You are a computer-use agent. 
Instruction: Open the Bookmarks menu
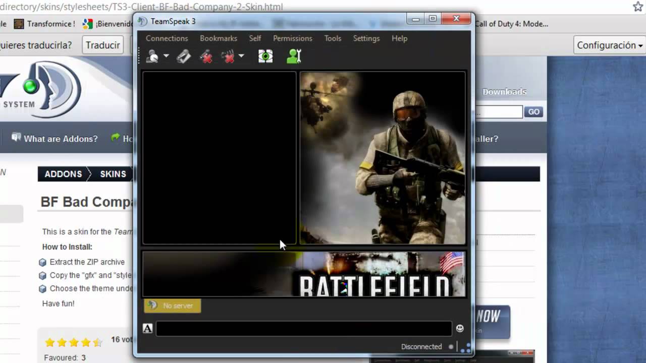[x=219, y=38]
